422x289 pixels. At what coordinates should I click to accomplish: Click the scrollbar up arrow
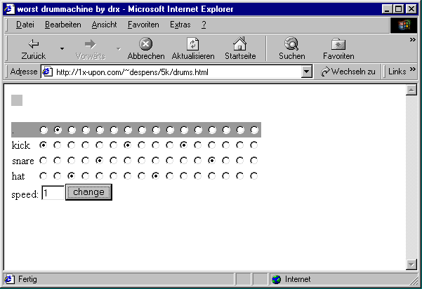click(x=411, y=90)
